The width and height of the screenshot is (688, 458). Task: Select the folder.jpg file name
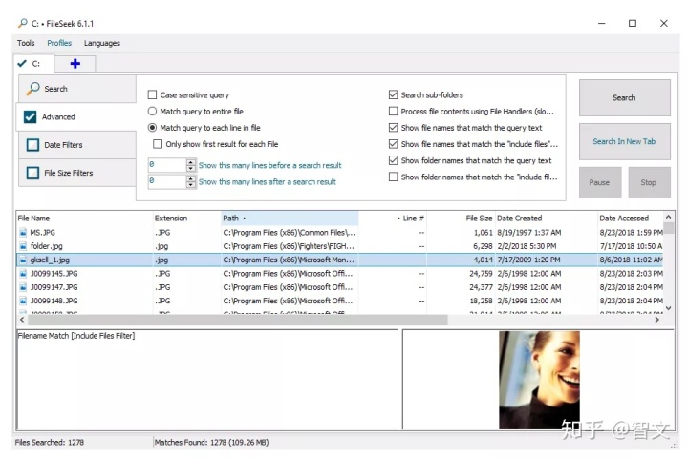click(x=47, y=246)
